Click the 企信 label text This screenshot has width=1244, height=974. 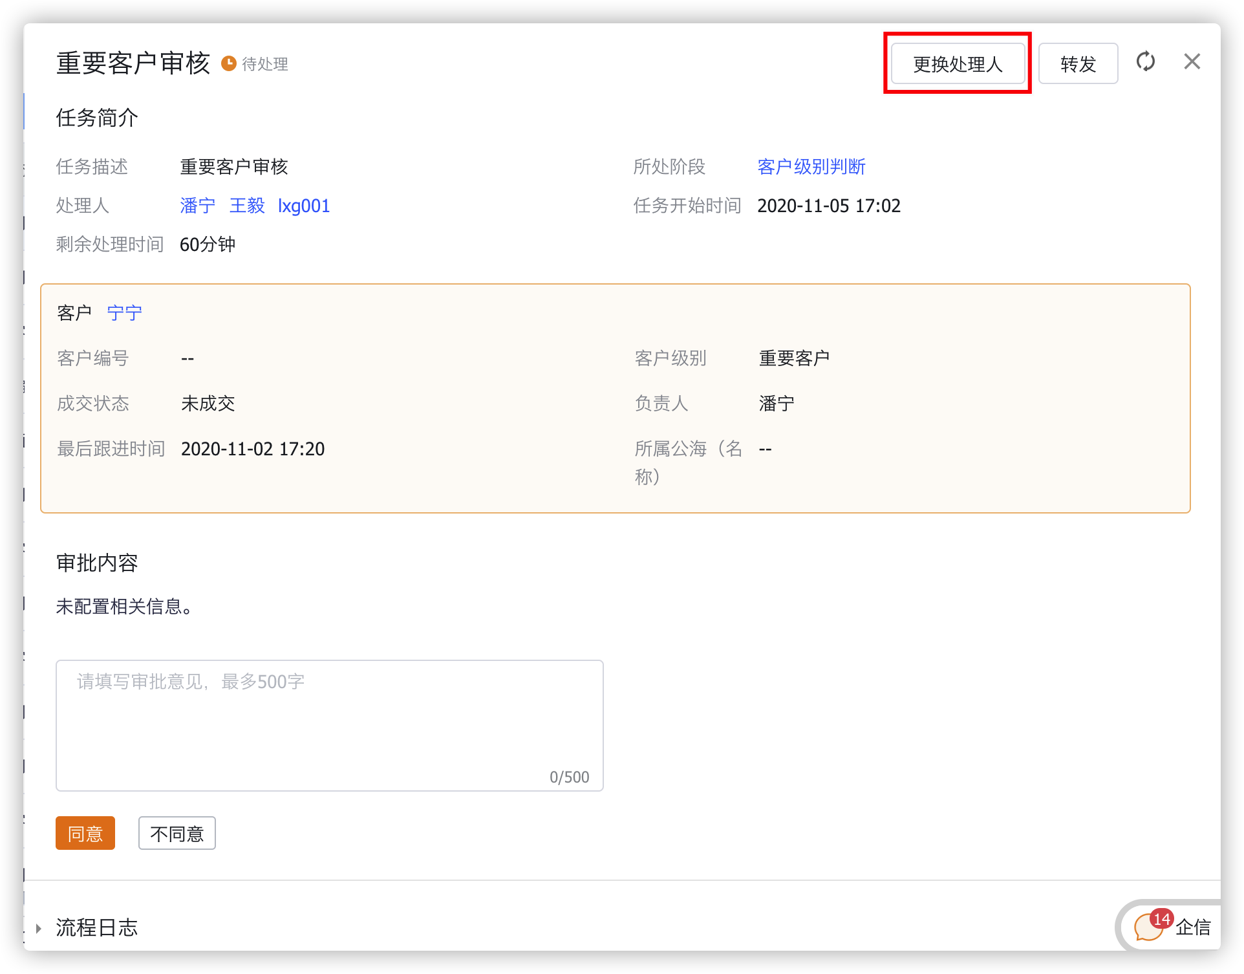(1193, 927)
